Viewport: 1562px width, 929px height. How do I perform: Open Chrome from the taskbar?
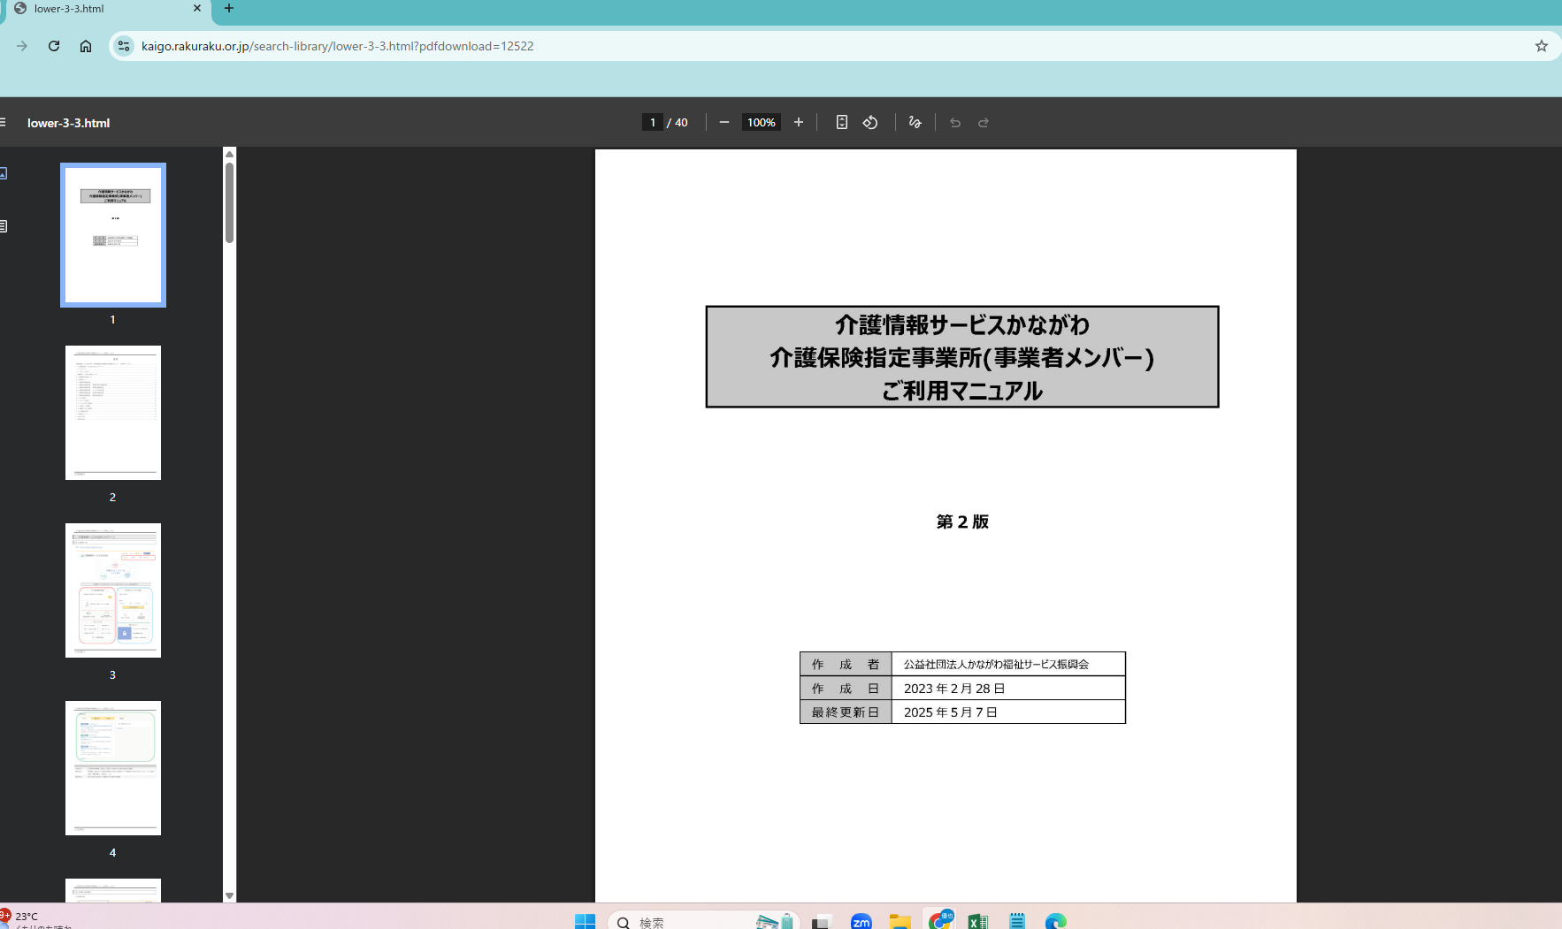(x=939, y=920)
